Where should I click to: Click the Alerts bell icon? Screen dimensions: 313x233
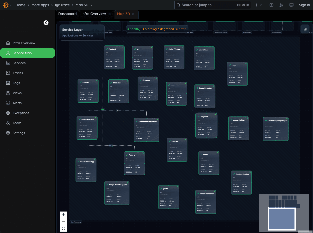point(9,103)
